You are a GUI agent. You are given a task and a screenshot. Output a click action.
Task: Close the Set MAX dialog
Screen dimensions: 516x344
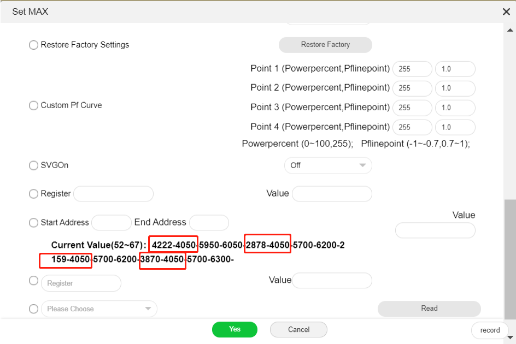pyautogui.click(x=506, y=12)
